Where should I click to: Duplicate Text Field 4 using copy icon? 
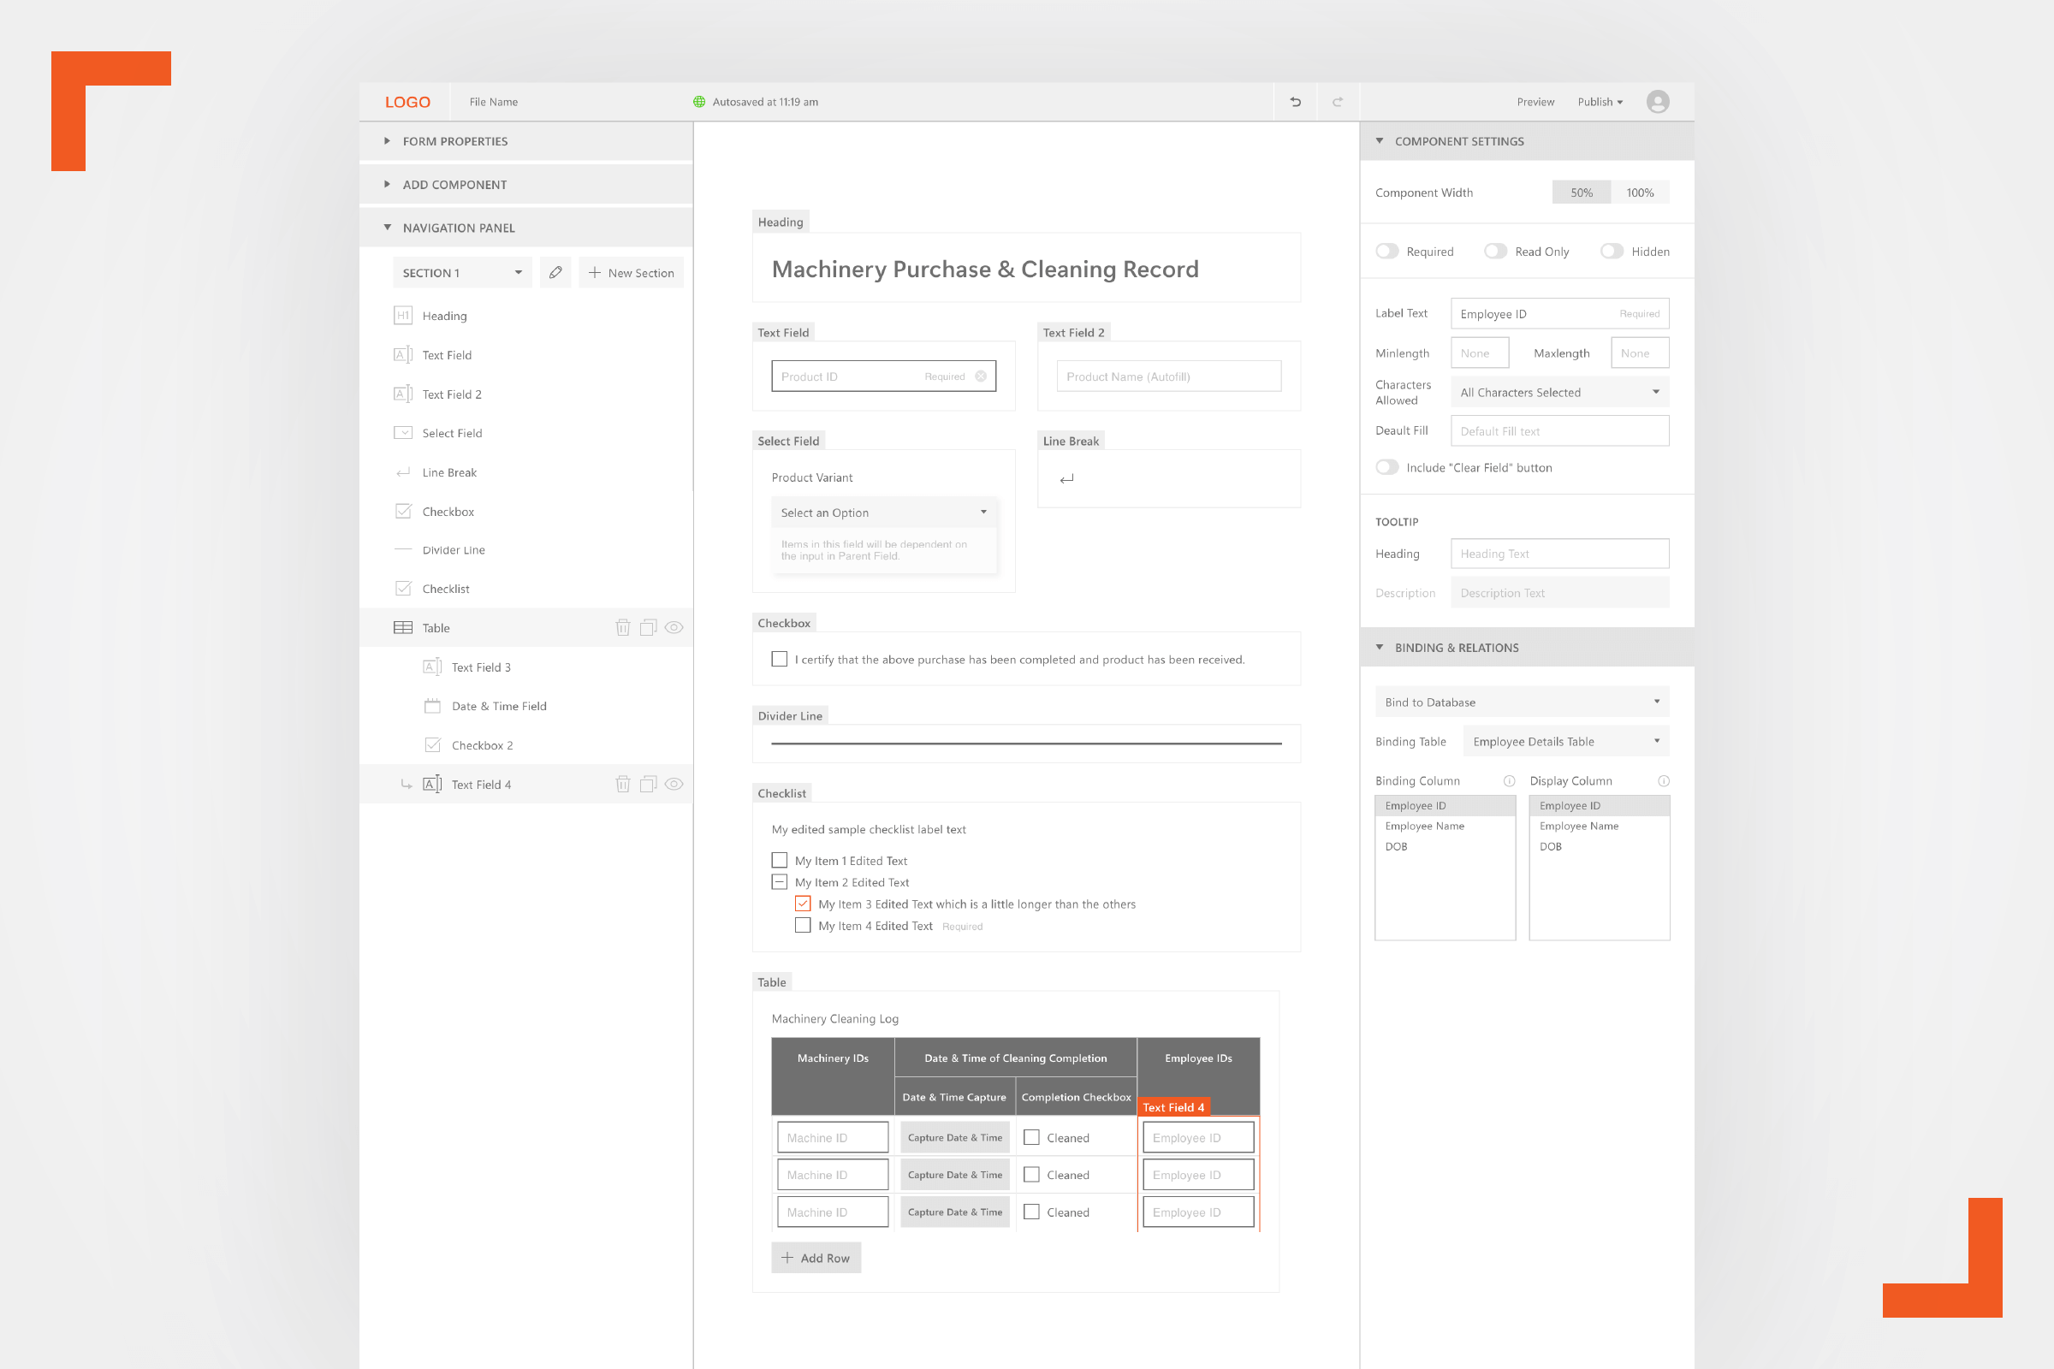tap(648, 784)
